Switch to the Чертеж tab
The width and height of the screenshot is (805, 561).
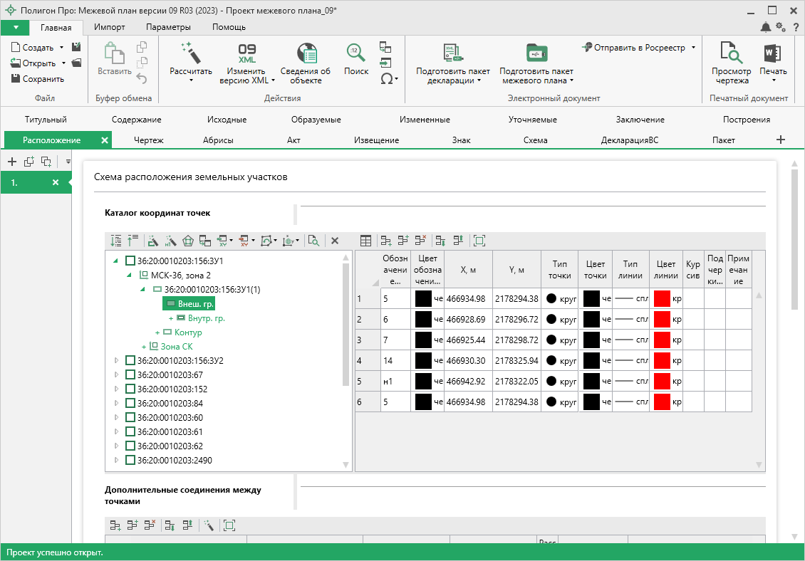pos(148,140)
